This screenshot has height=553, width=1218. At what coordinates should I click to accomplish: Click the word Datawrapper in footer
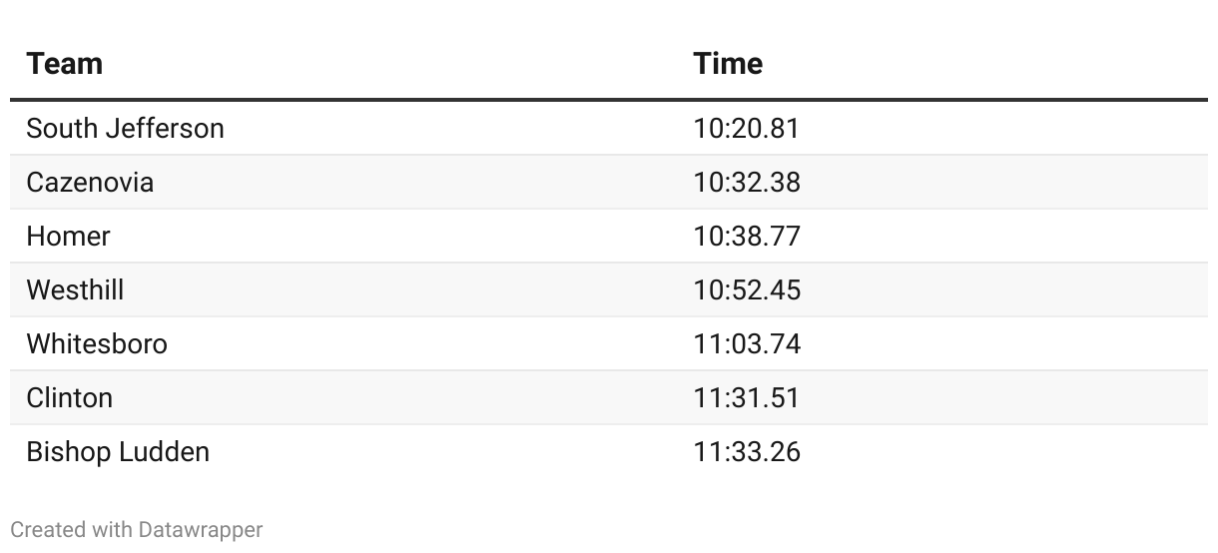pos(201,530)
